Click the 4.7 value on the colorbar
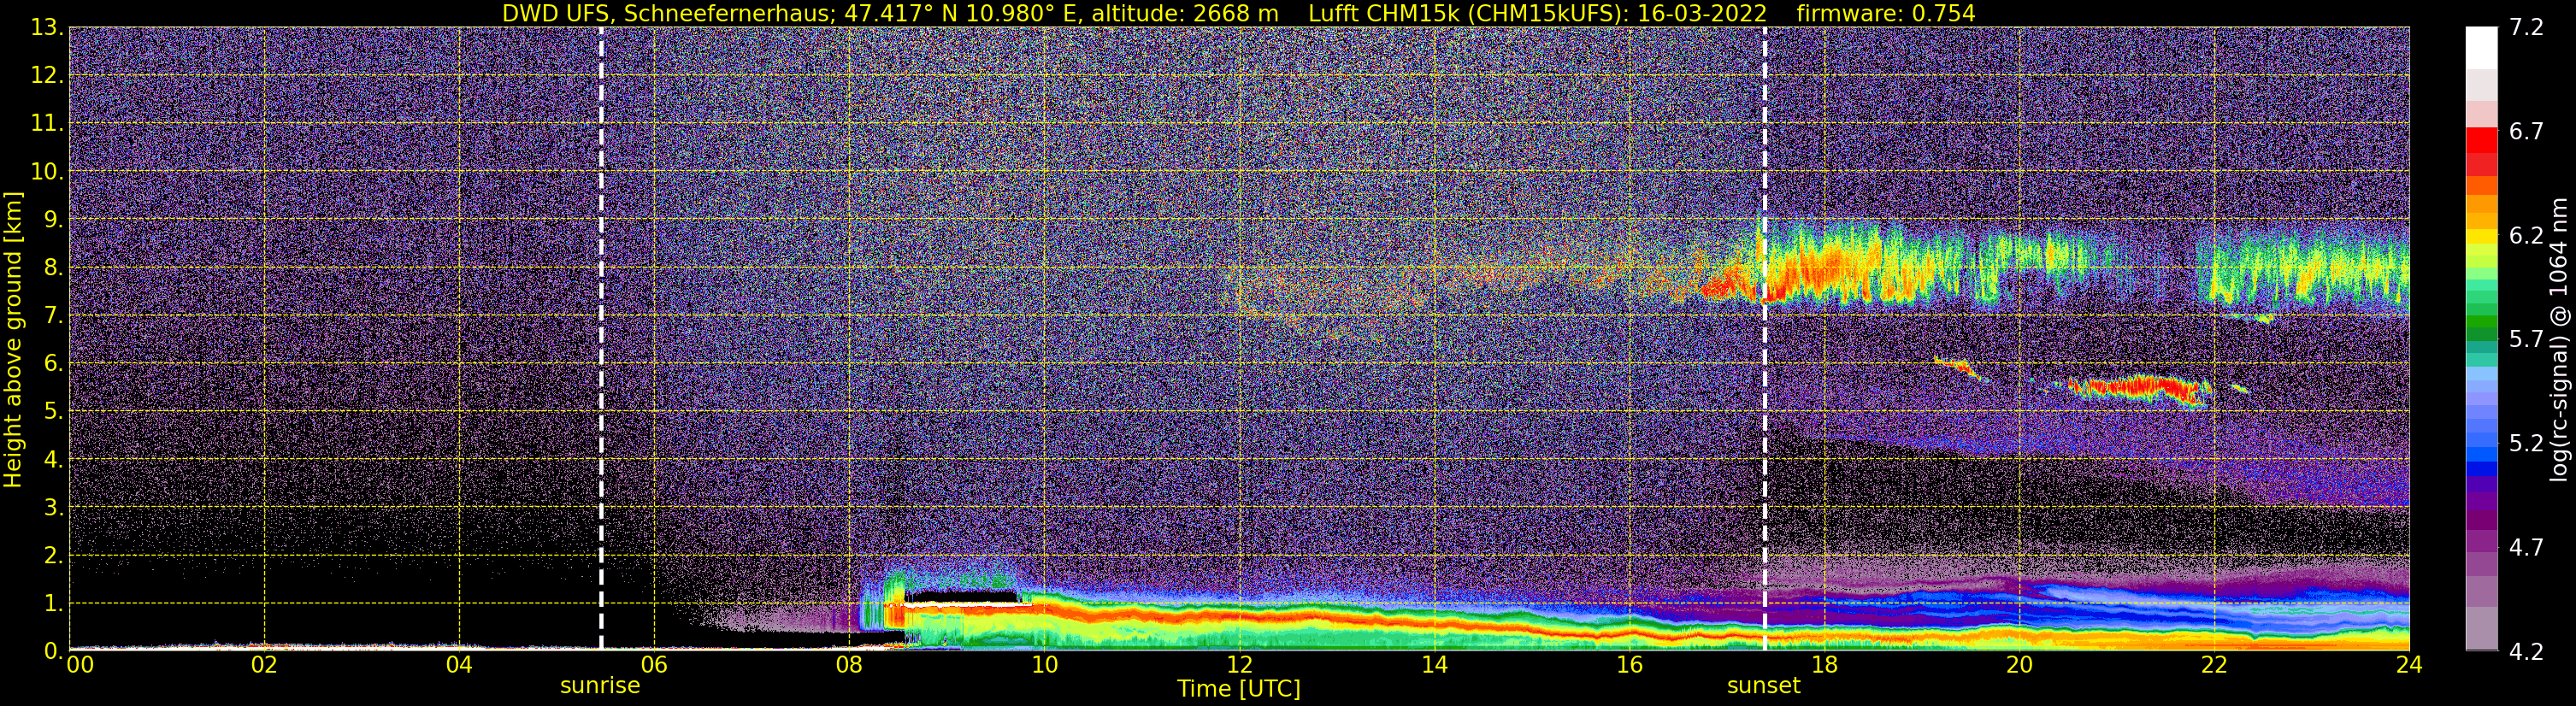The image size is (2576, 706). click(2526, 548)
